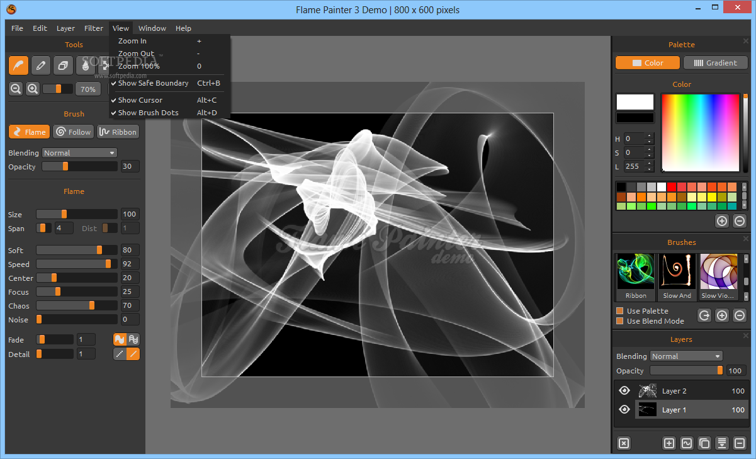Select the double-wave Fade mode icon
756x459 pixels.
pyautogui.click(x=133, y=339)
